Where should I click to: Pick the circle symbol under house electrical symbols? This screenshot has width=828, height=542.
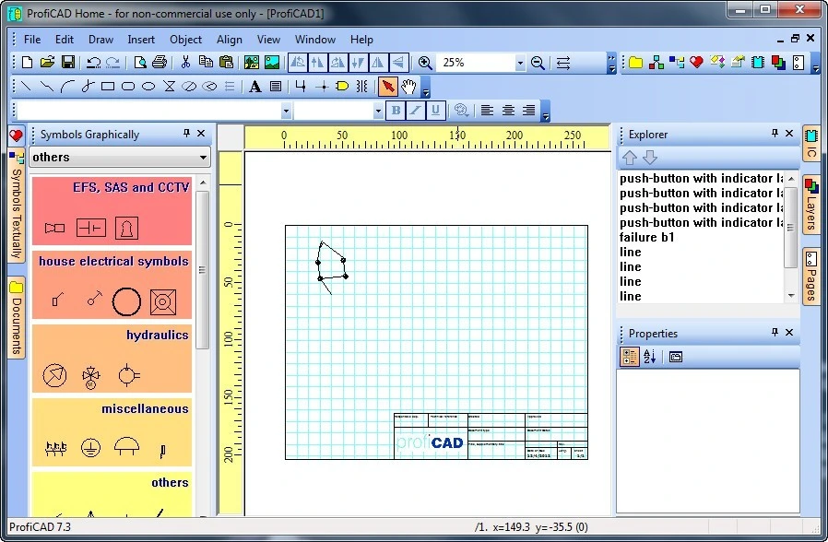pyautogui.click(x=126, y=301)
